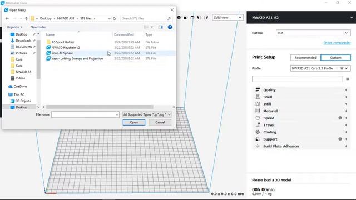Select the A5 Spool Holder folder

click(63, 42)
